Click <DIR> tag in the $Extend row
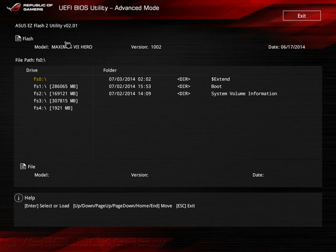The height and width of the screenshot is (252, 336). (184, 79)
